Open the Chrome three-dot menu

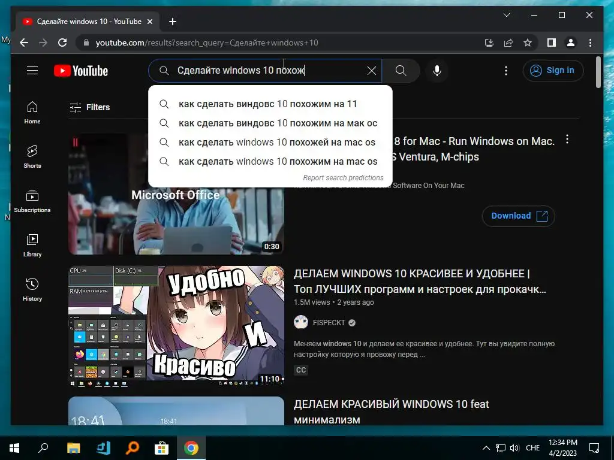590,43
